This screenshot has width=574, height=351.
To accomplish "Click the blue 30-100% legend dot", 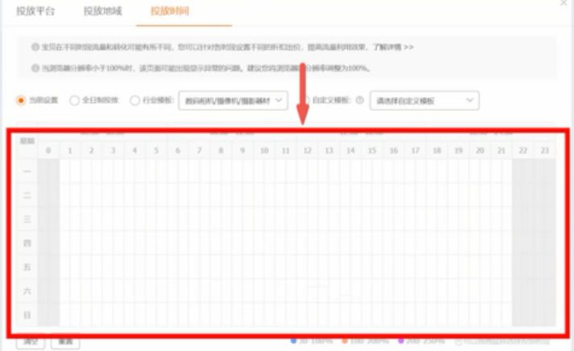I will pyautogui.click(x=293, y=341).
